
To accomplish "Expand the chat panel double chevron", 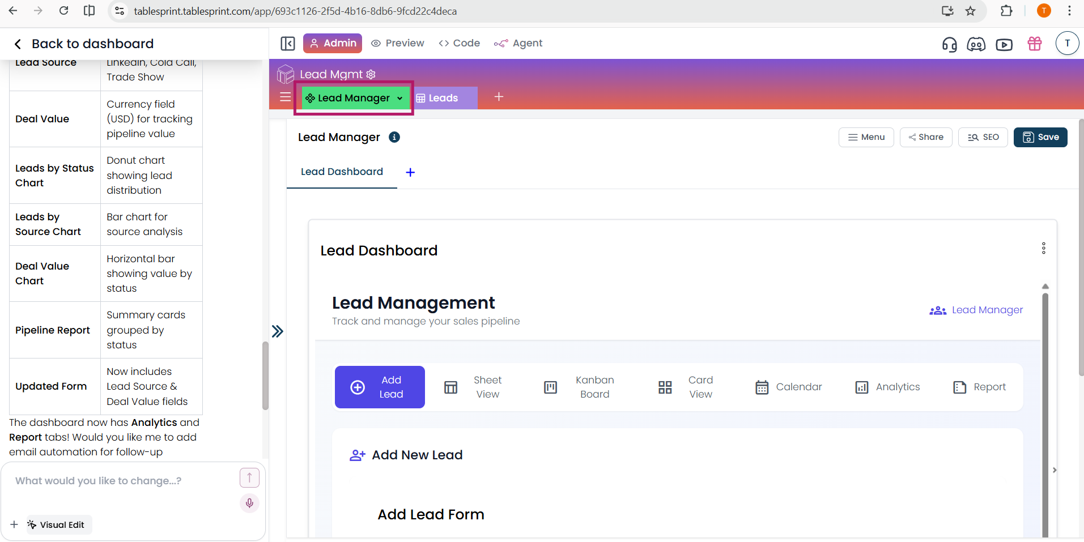I will click(277, 331).
